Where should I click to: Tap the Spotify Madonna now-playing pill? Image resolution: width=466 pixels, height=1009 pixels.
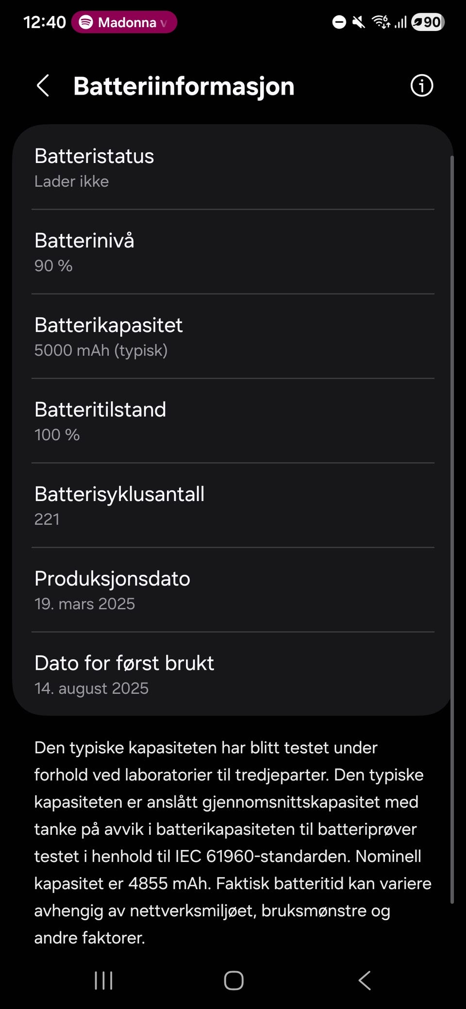[124, 22]
